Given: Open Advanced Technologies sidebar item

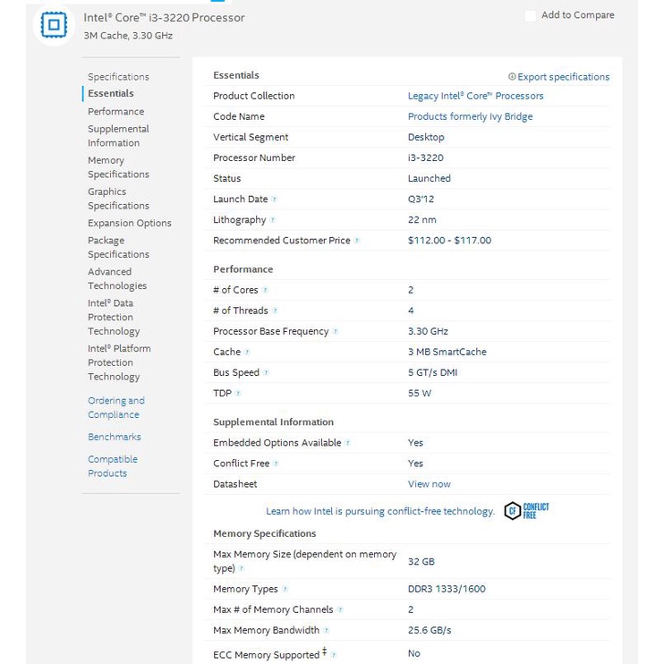Looking at the screenshot, I should pyautogui.click(x=117, y=278).
